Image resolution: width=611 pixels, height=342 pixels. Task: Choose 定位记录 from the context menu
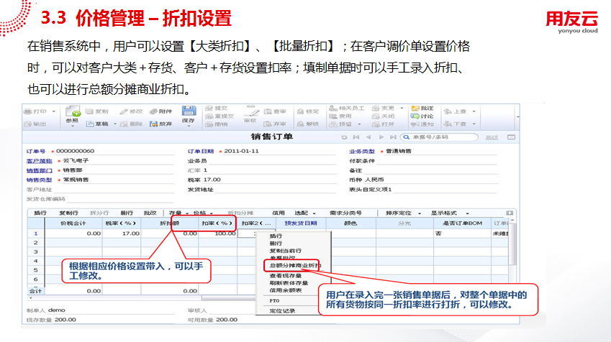[279, 311]
